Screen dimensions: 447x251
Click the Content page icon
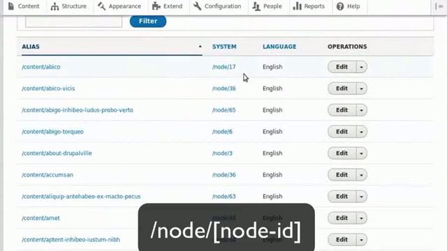tap(11, 6)
